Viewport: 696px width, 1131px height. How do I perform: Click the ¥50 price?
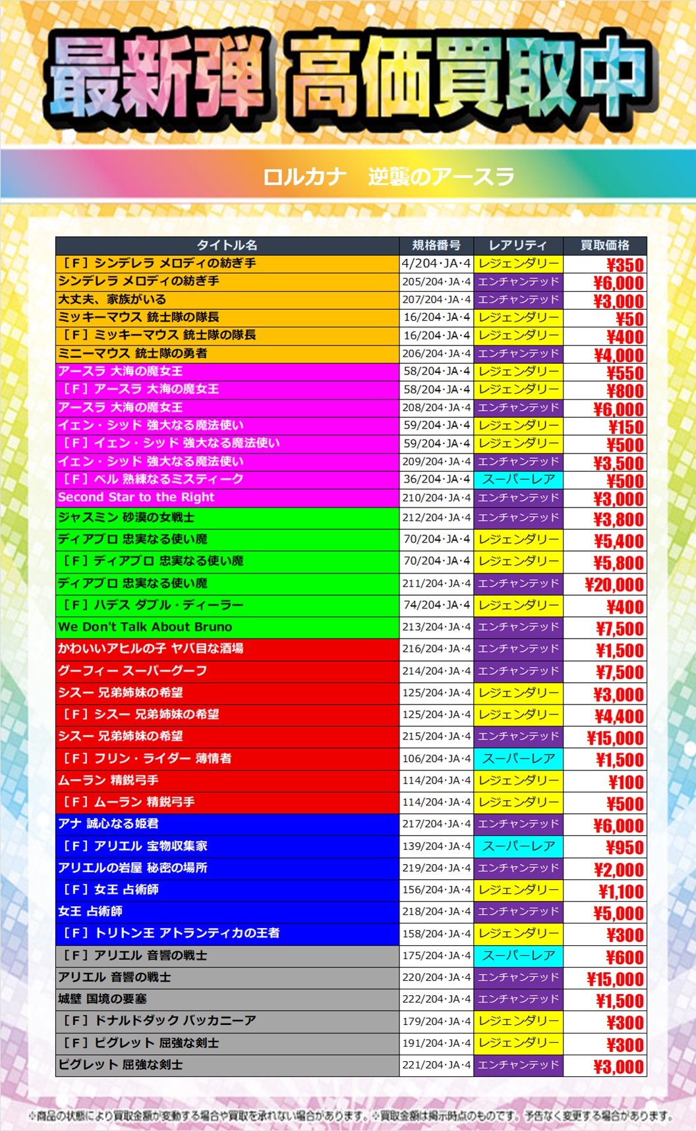pos(629,319)
